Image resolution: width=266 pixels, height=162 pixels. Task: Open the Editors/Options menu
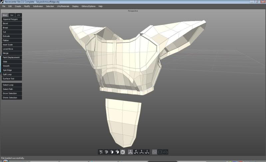click(89, 6)
